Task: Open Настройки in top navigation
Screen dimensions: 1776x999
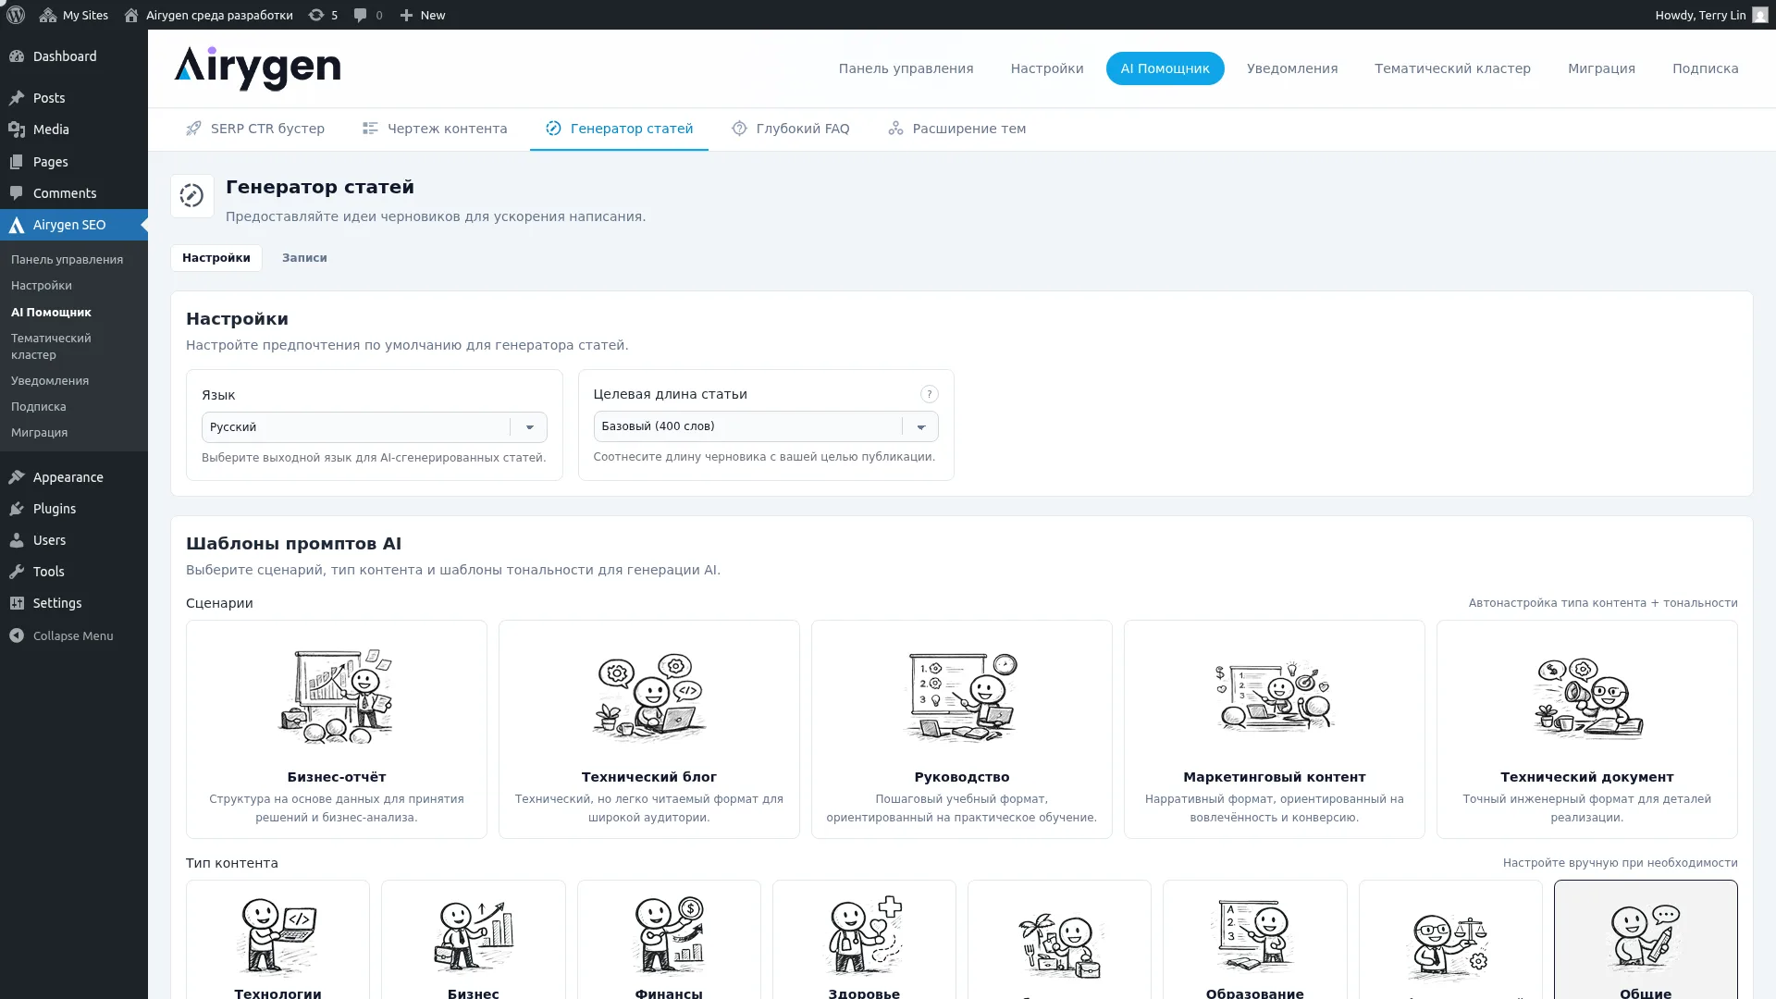Action: (x=1047, y=68)
